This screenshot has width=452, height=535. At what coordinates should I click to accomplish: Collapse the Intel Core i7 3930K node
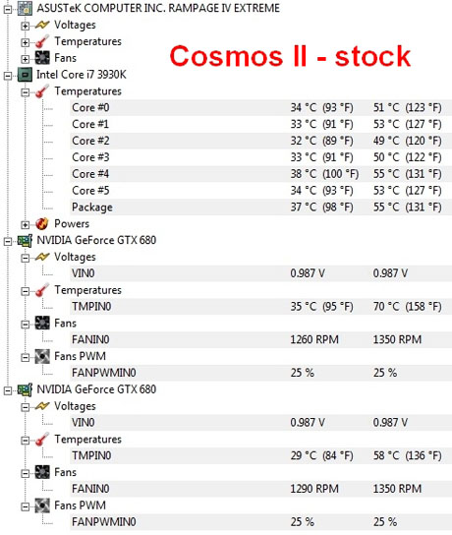click(x=8, y=76)
